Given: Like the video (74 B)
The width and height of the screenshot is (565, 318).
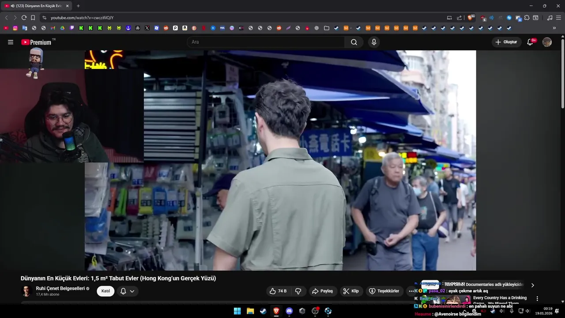Looking at the screenshot, I should click(278, 291).
